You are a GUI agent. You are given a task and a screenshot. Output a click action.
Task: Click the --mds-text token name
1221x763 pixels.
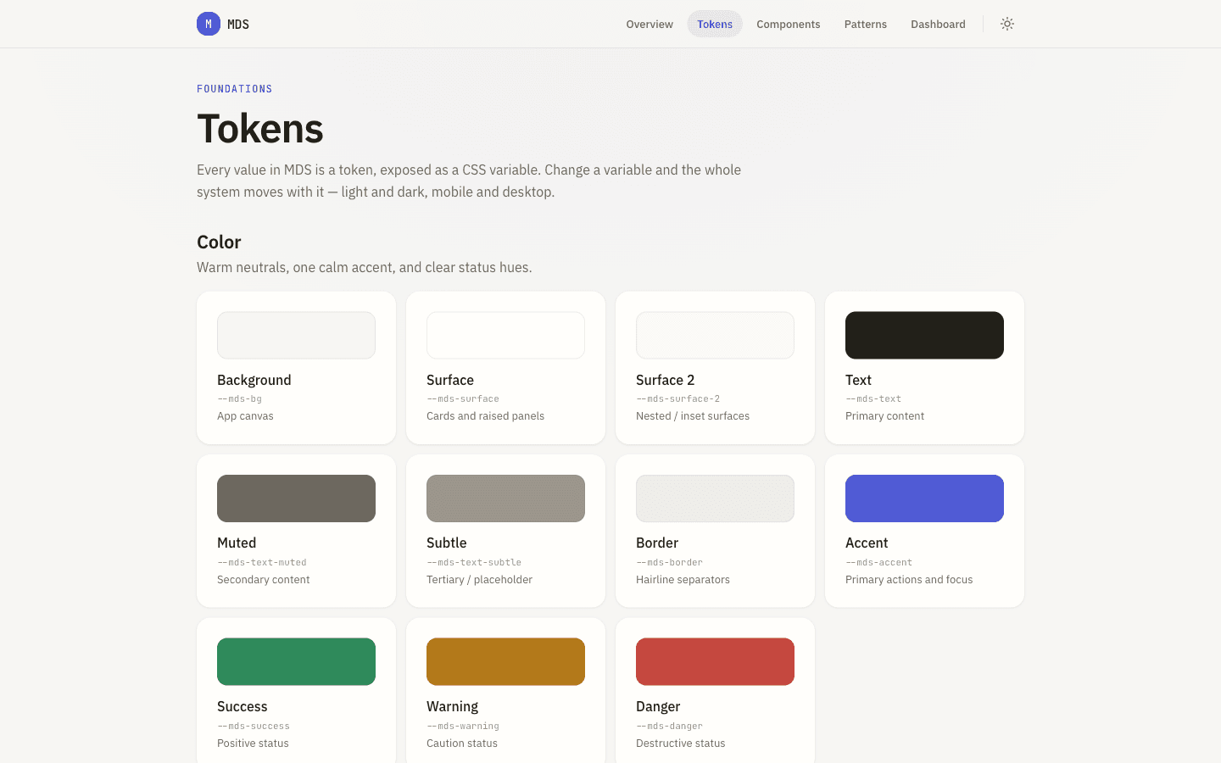873,398
